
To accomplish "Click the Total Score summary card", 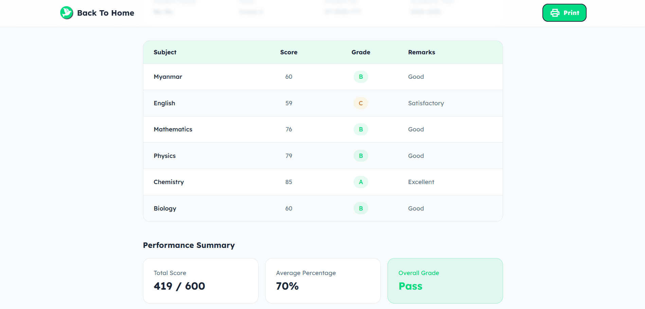I will (200, 280).
